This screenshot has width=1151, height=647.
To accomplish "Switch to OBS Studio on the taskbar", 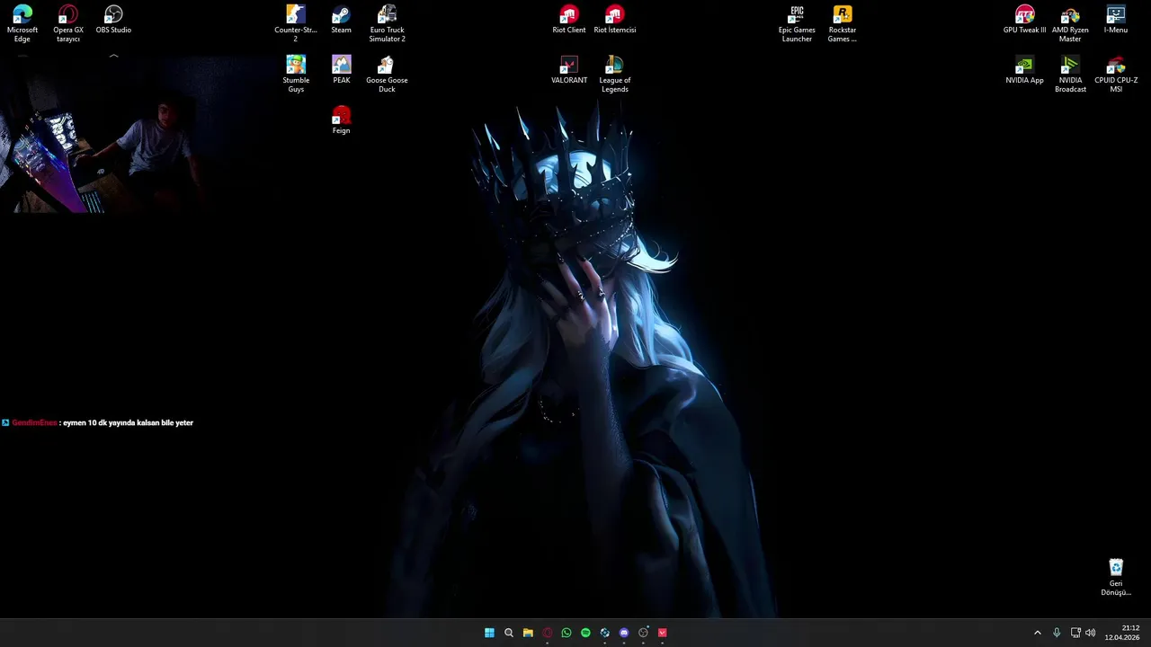I will [643, 633].
